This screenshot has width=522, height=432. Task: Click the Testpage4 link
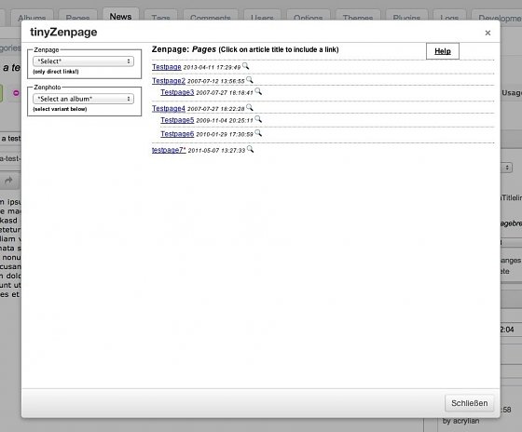point(169,108)
